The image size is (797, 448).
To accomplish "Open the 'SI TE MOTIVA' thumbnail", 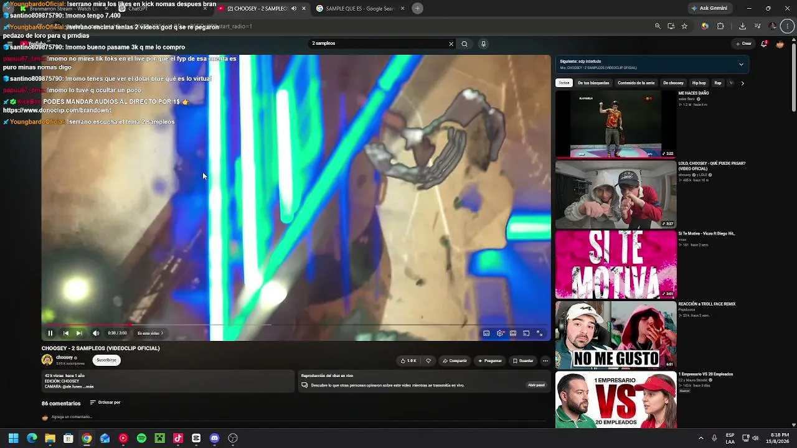I will [616, 264].
